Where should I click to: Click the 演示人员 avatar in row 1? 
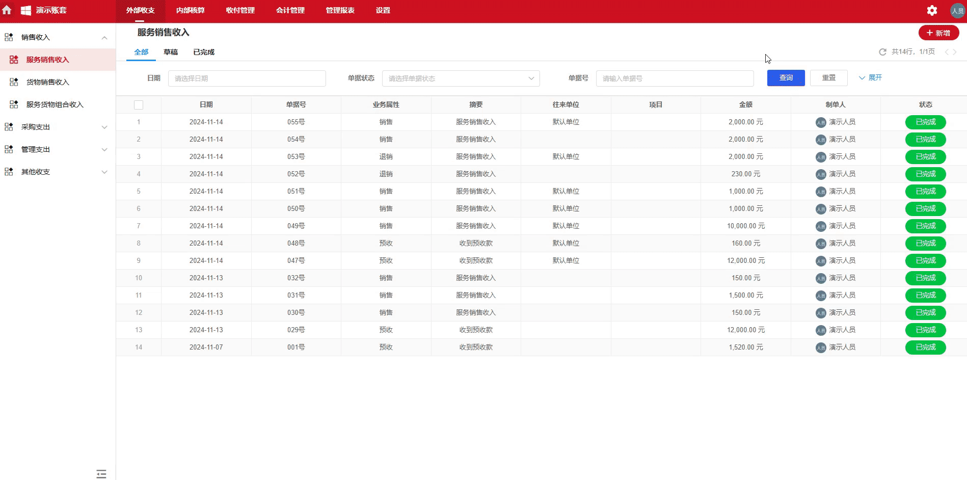click(820, 122)
